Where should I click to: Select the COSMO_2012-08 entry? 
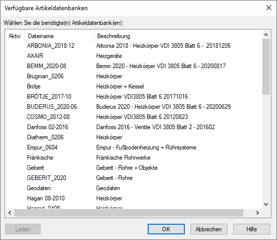point(48,117)
